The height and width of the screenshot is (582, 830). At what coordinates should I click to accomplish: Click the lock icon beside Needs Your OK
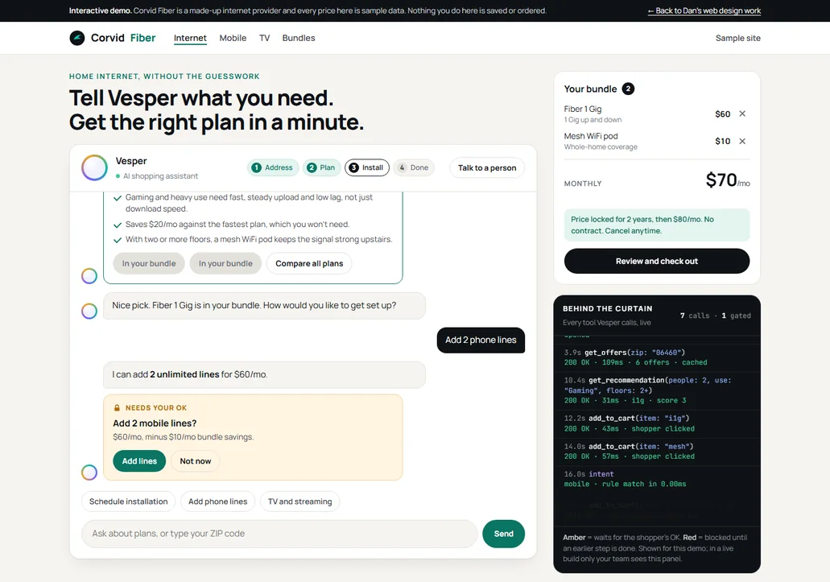117,408
